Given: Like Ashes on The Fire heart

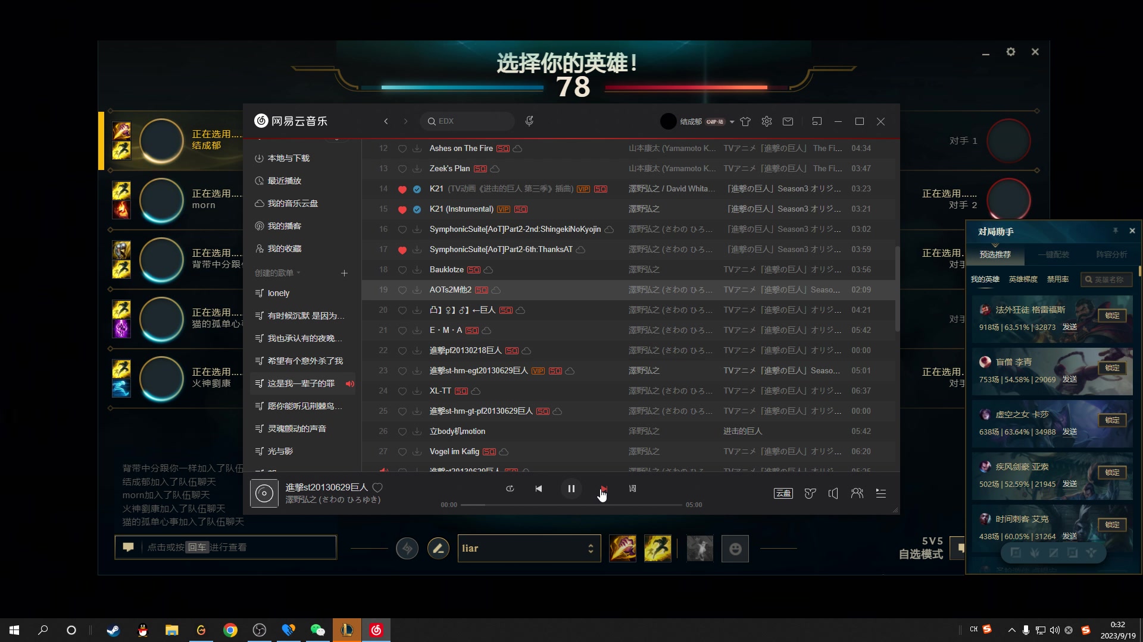Looking at the screenshot, I should (402, 149).
